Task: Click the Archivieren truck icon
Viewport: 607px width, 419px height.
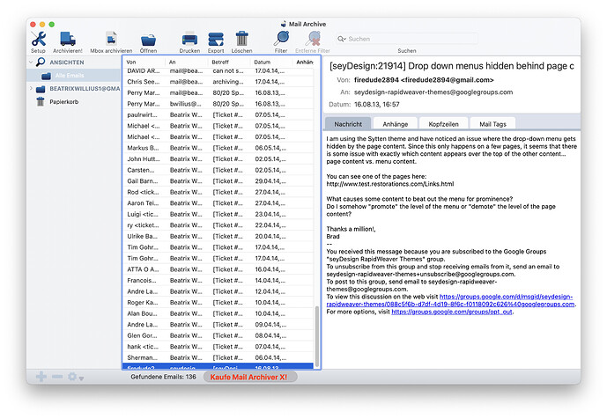Action: tap(68, 39)
